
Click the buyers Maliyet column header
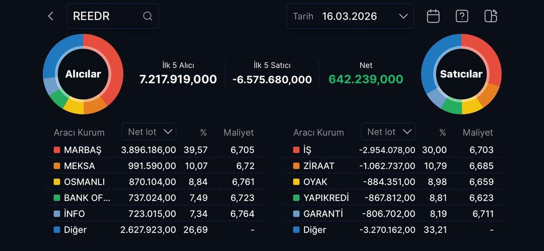click(x=239, y=133)
